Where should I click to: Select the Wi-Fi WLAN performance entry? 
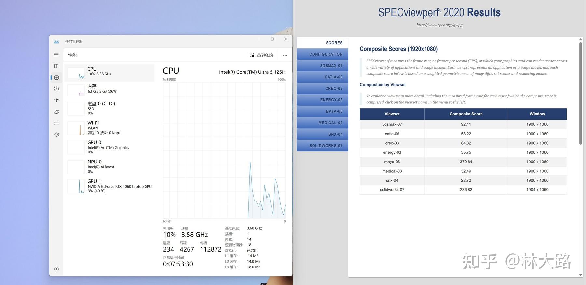[110, 128]
